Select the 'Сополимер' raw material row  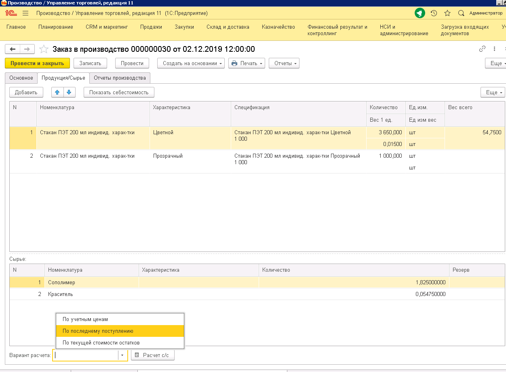point(257,283)
